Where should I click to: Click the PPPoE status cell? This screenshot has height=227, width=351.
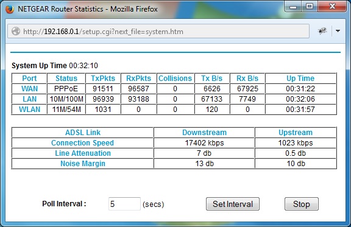(x=66, y=89)
